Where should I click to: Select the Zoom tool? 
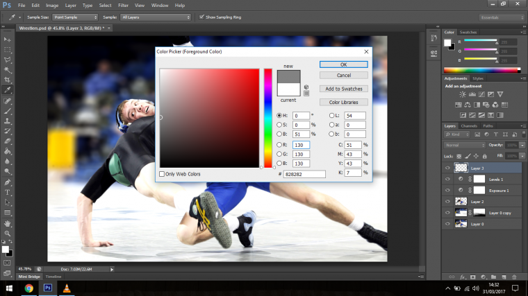coord(7,234)
